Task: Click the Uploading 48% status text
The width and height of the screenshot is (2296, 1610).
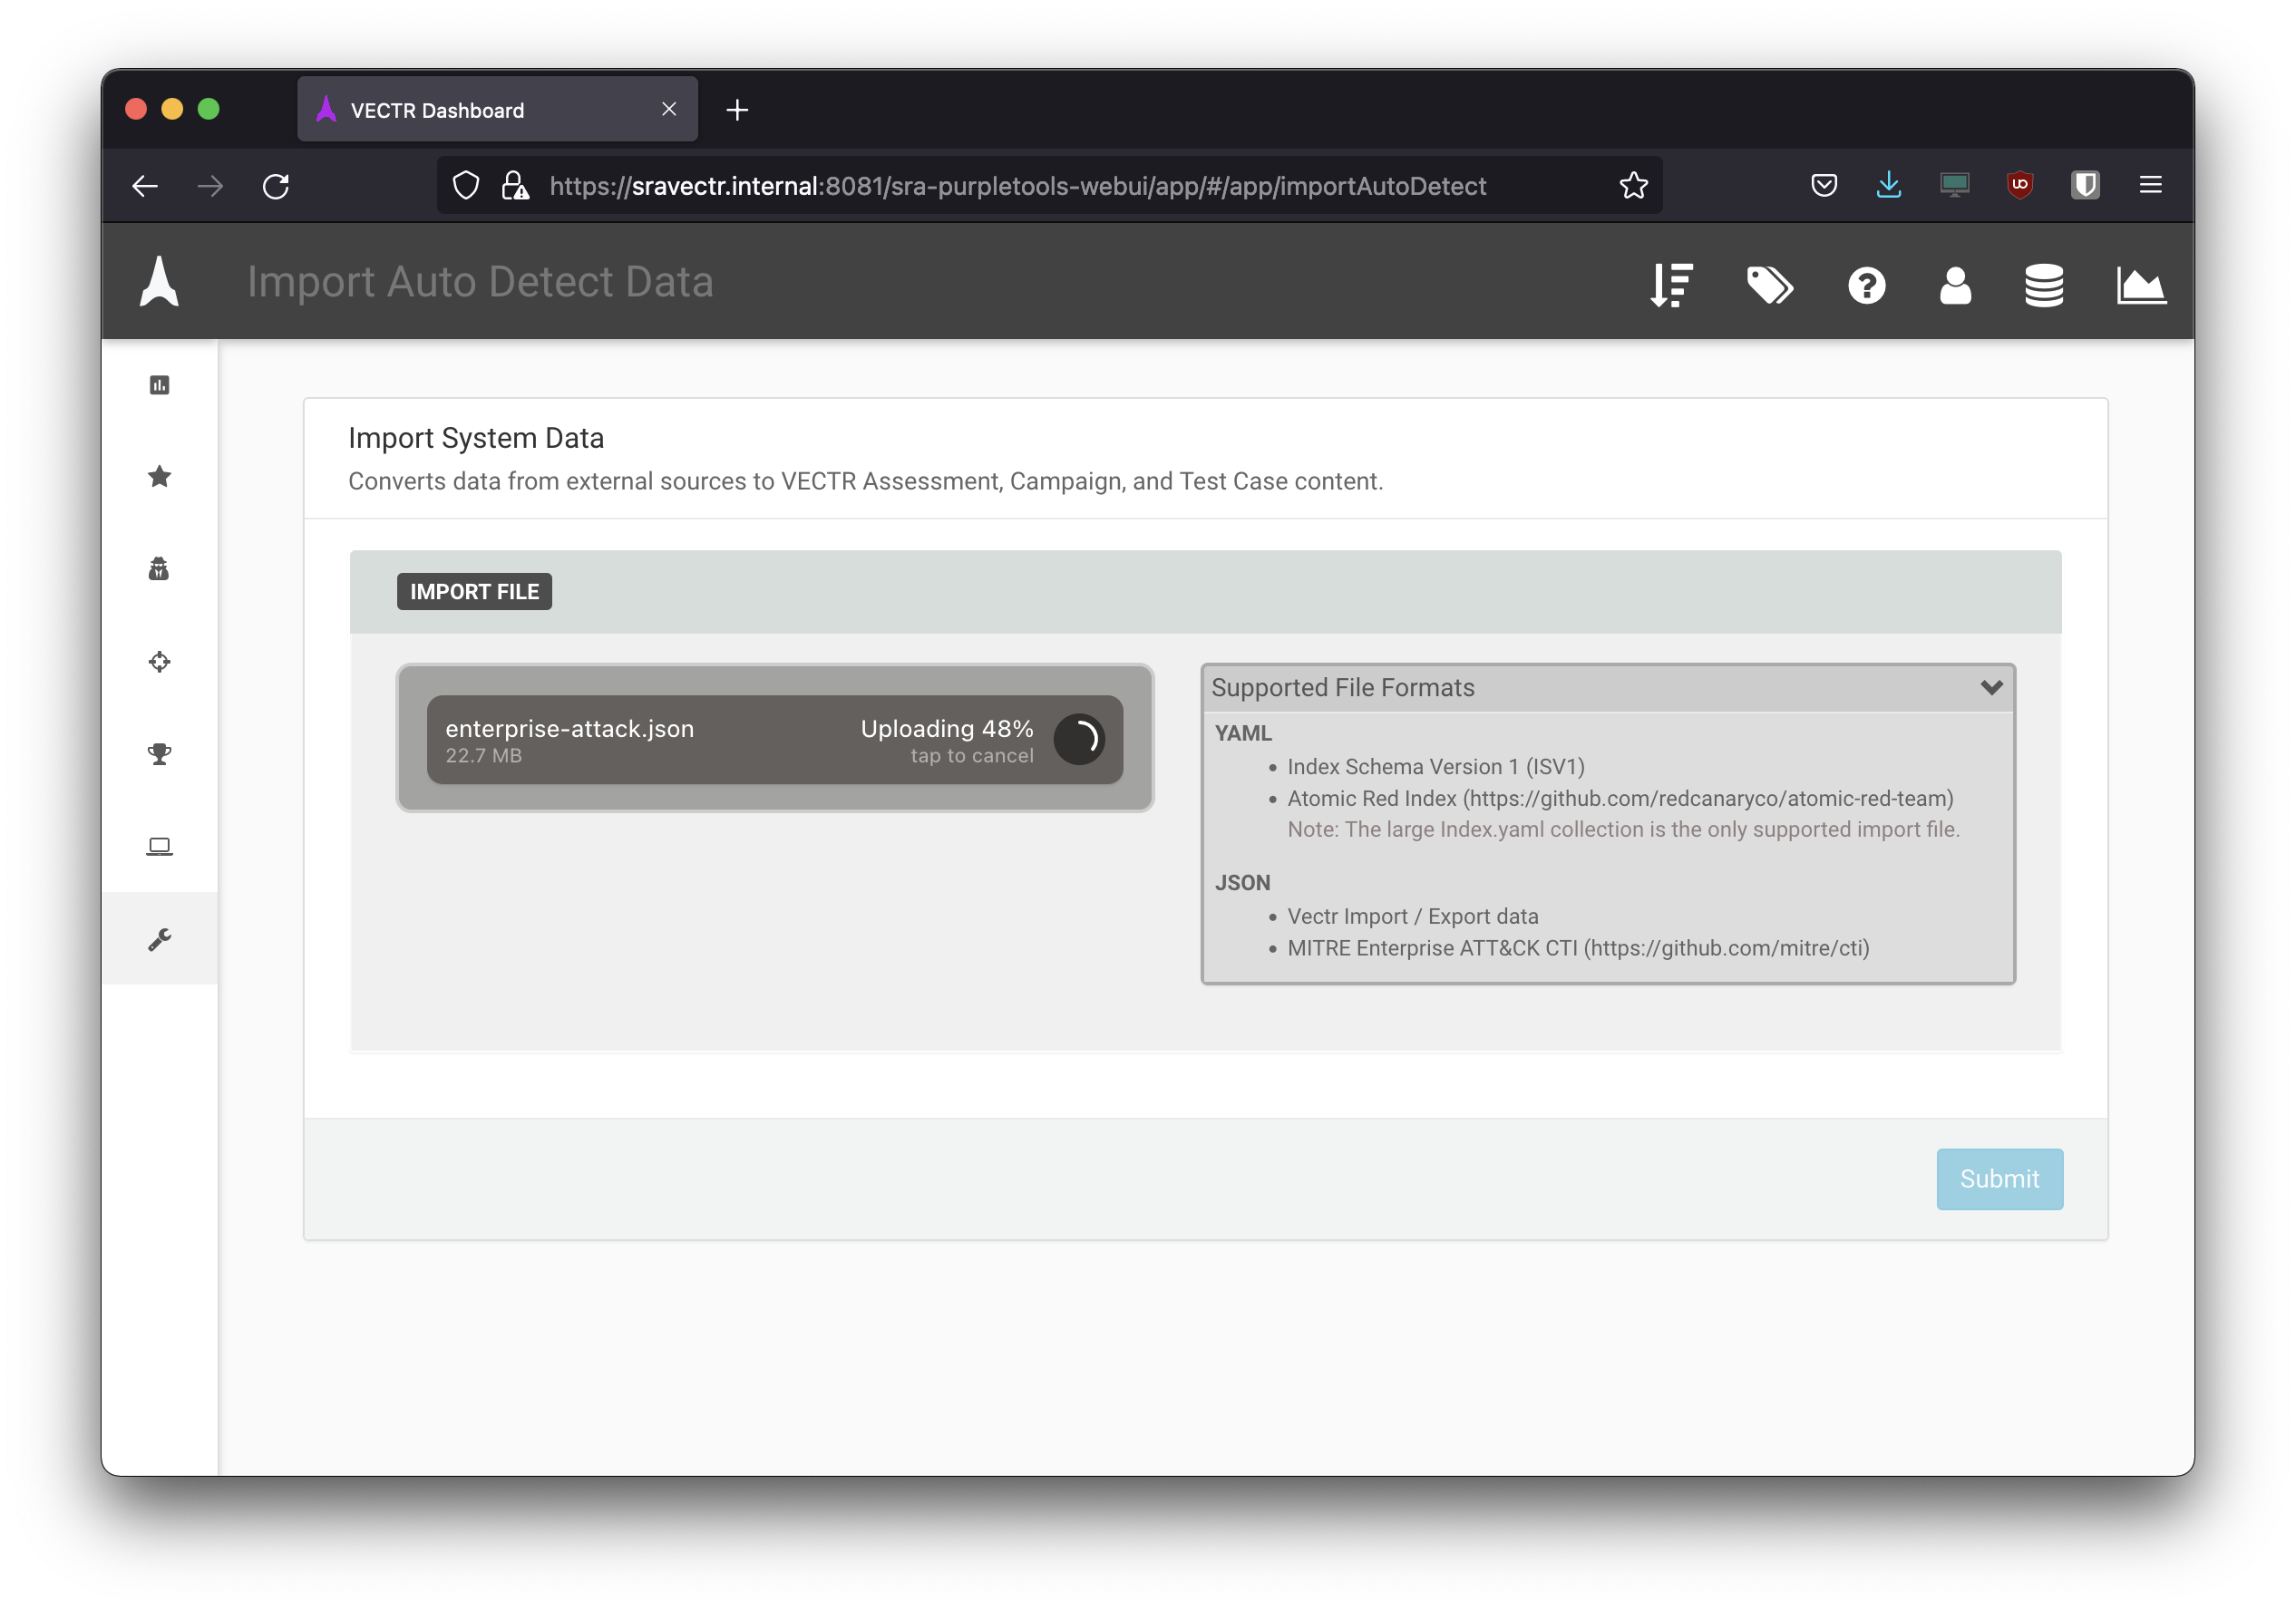Action: click(x=946, y=729)
